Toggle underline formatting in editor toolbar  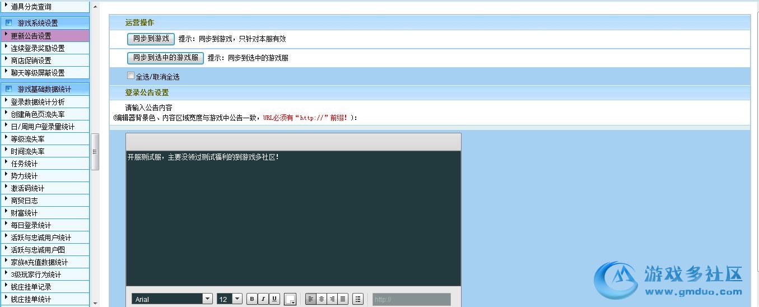[x=274, y=299]
